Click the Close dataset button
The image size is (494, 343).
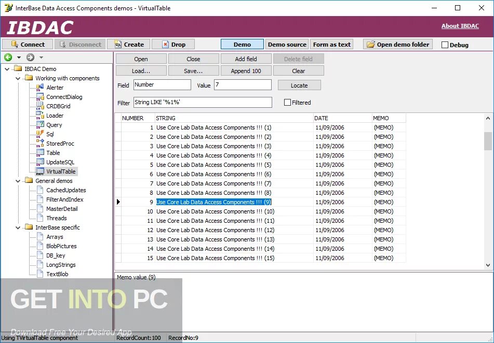pos(193,59)
